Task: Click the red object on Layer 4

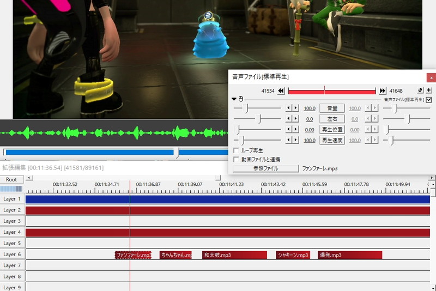Action: (228, 233)
